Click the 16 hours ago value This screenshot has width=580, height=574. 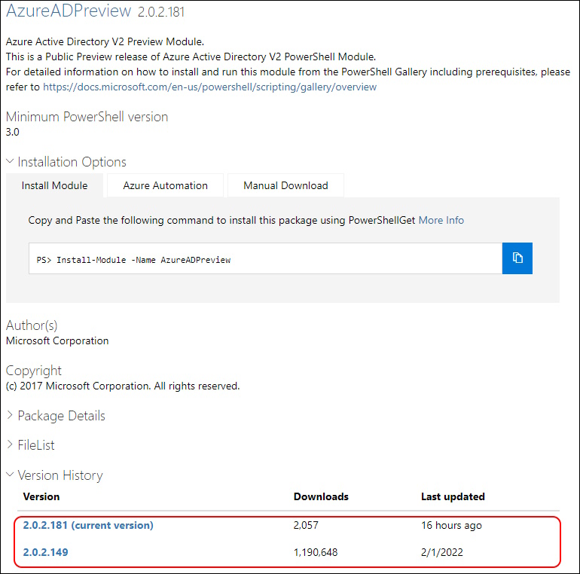click(451, 525)
